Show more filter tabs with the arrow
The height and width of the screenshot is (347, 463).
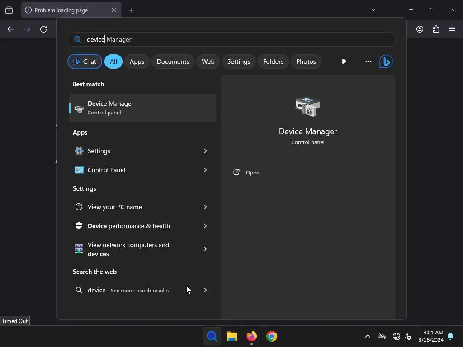pyautogui.click(x=344, y=61)
